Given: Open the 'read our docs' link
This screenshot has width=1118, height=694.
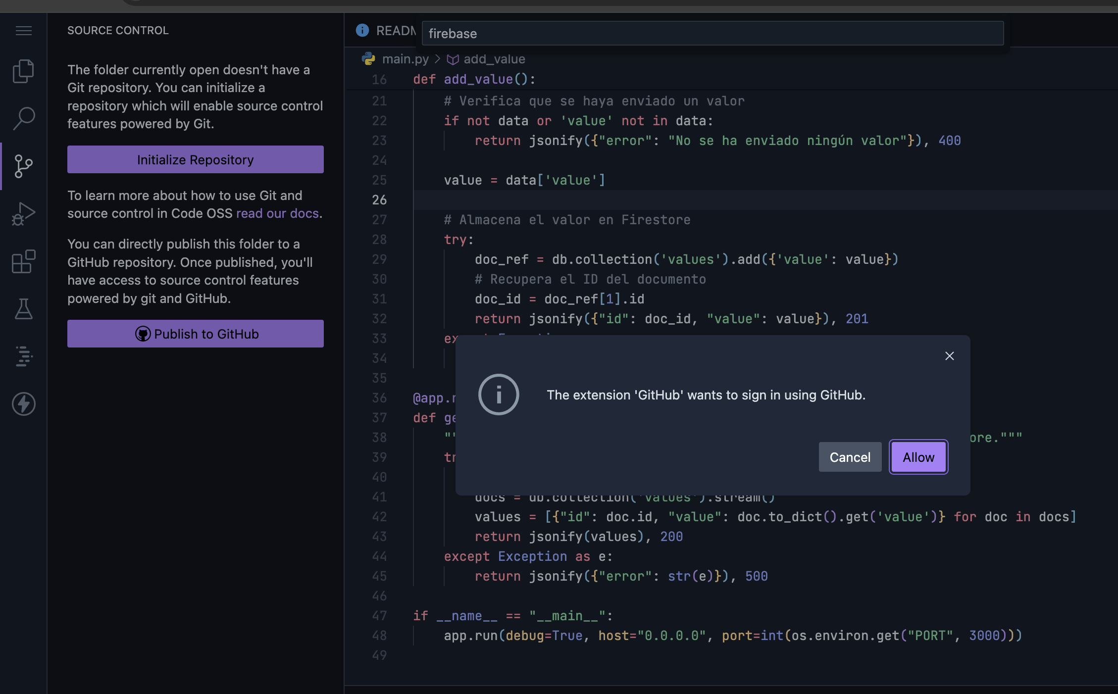Looking at the screenshot, I should click(277, 213).
